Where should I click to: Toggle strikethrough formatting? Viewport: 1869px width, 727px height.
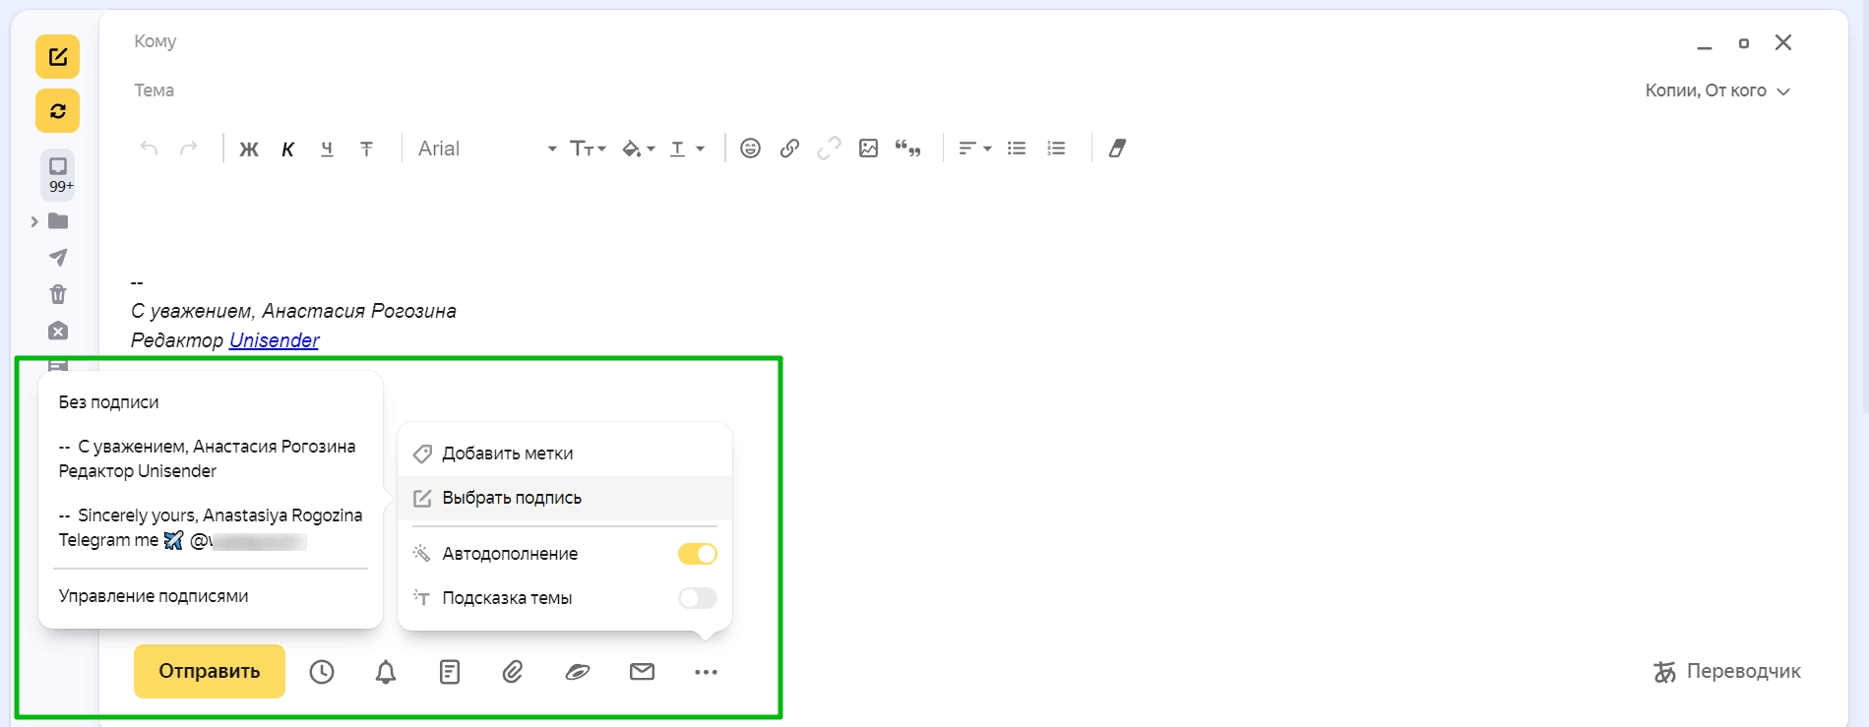click(366, 149)
